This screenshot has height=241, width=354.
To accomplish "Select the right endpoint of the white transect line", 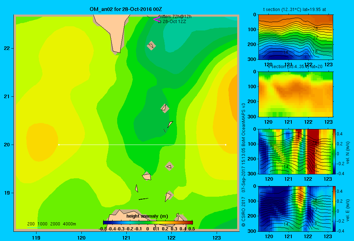I will tap(226, 145).
